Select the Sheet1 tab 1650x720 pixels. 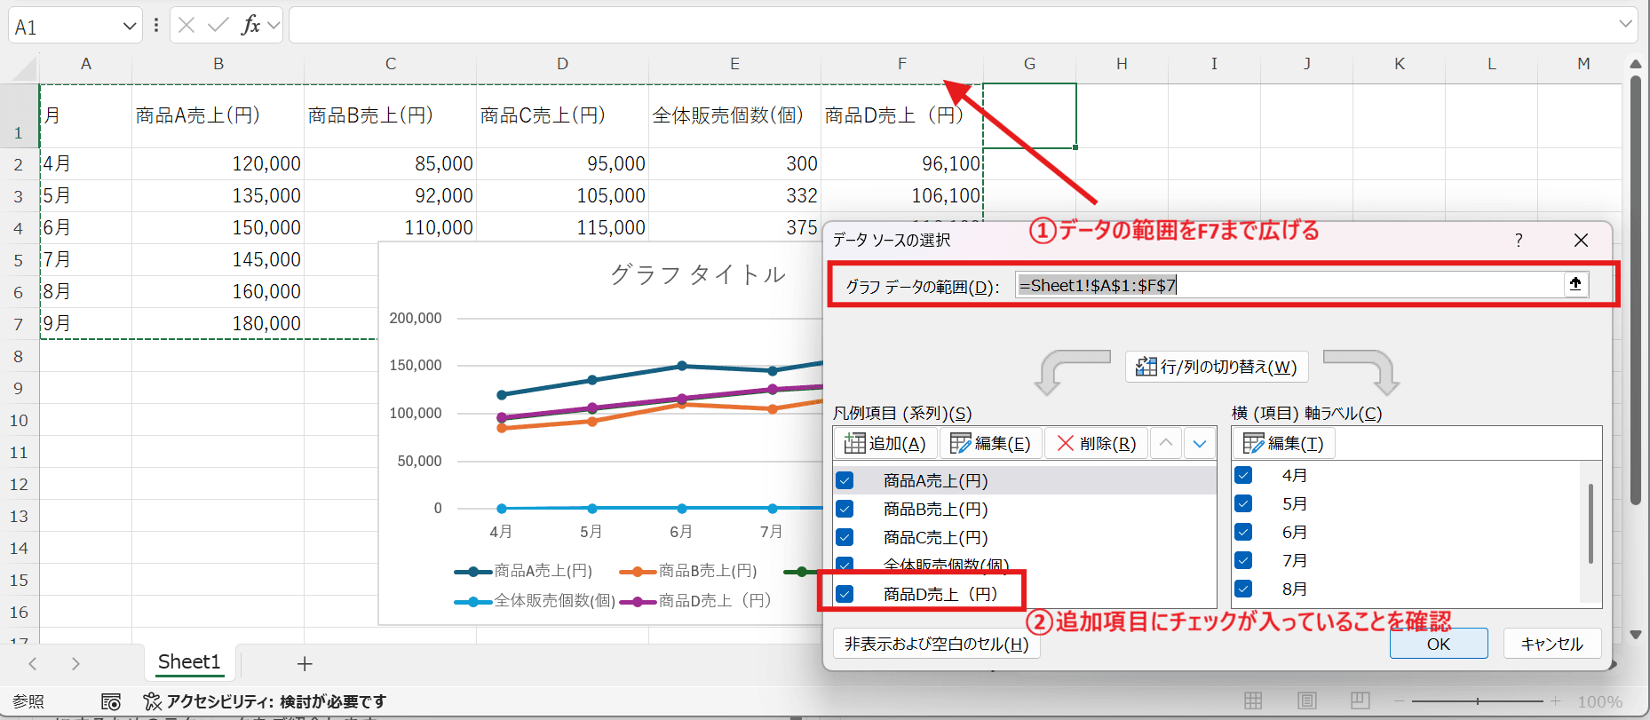[x=188, y=662]
